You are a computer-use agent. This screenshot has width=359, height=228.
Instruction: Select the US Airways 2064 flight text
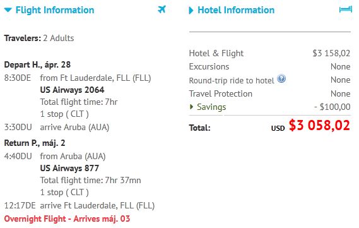point(72,90)
